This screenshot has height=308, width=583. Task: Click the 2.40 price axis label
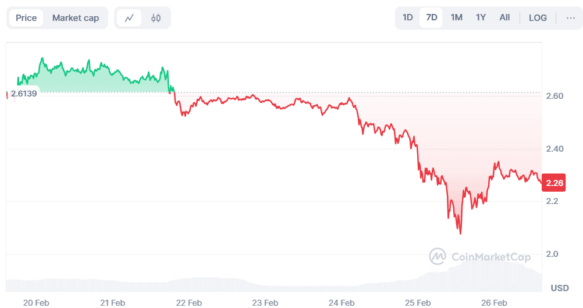tap(554, 149)
